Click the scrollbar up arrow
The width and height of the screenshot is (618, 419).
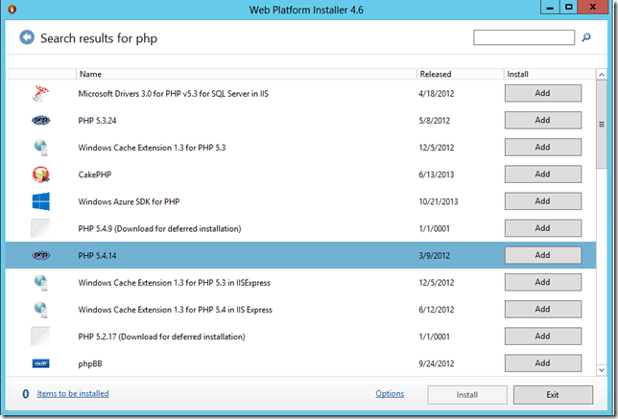(x=602, y=74)
